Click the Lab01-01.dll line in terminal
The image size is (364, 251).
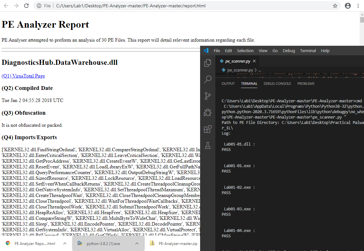pos(239,144)
